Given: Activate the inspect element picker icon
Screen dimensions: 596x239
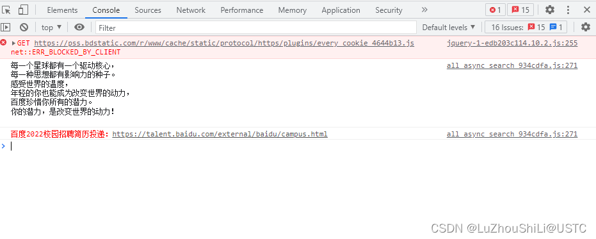Looking at the screenshot, I should (6, 10).
